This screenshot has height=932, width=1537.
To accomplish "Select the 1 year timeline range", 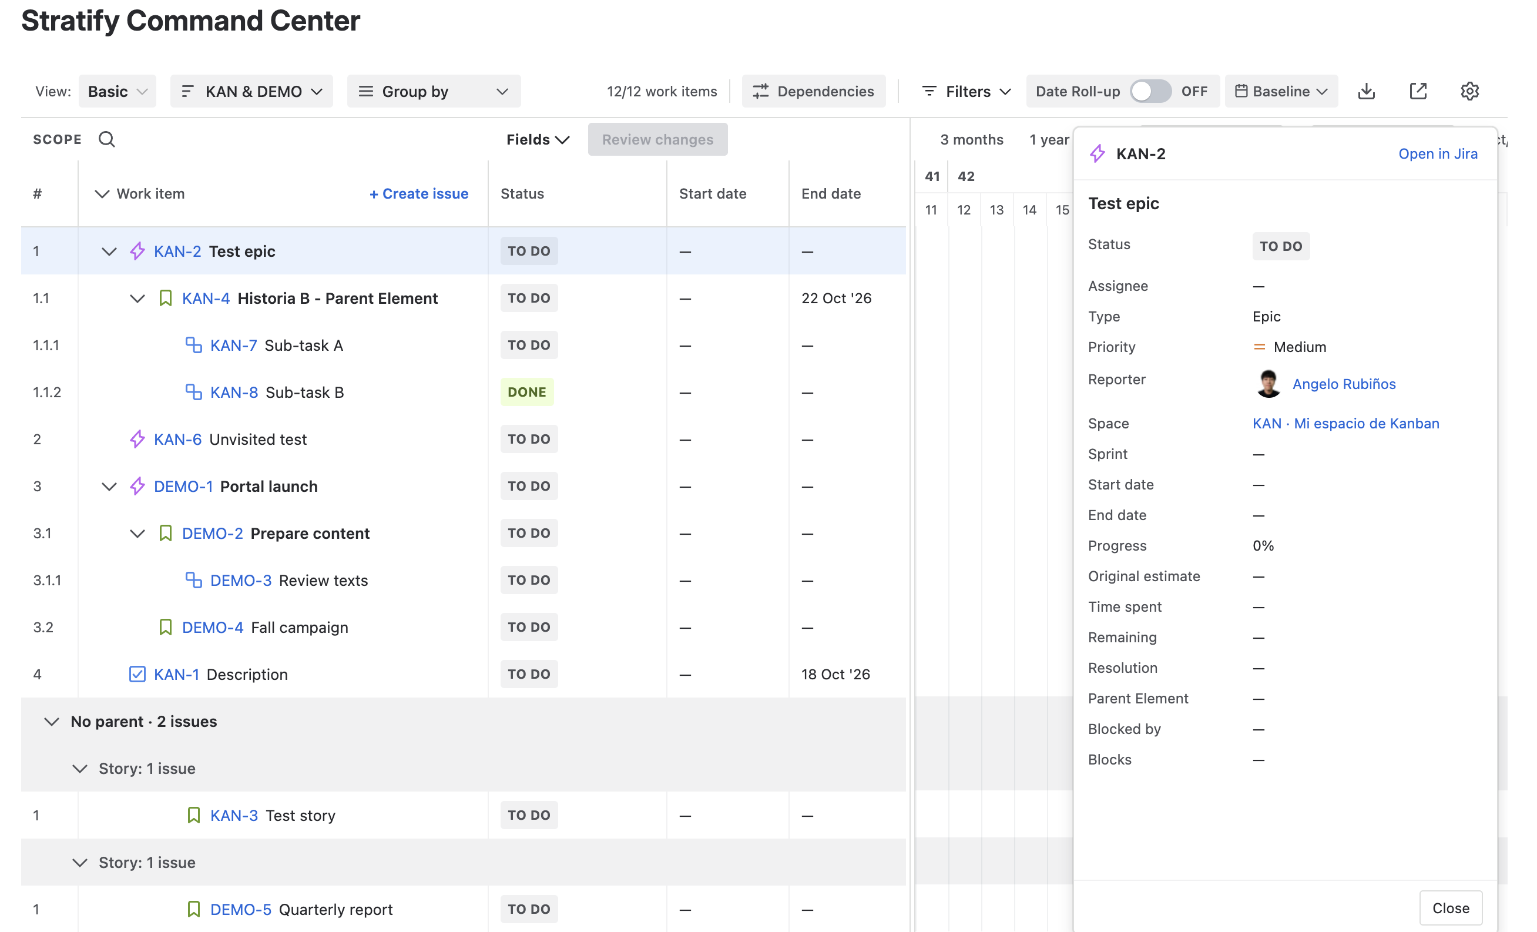I will 1049,139.
